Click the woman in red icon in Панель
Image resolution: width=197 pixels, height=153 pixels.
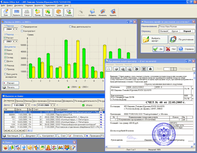[48, 148]
